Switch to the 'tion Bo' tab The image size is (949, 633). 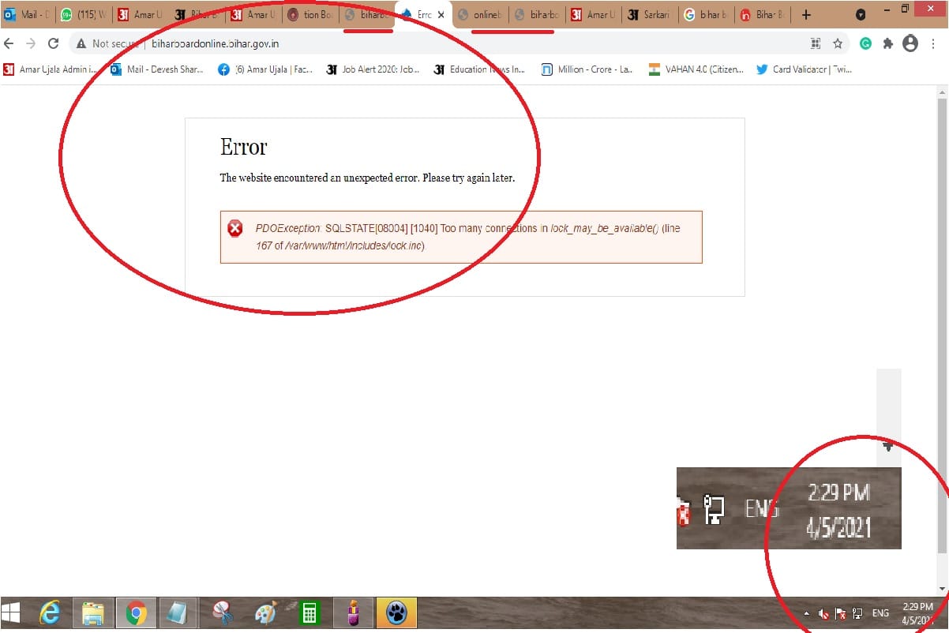click(310, 14)
